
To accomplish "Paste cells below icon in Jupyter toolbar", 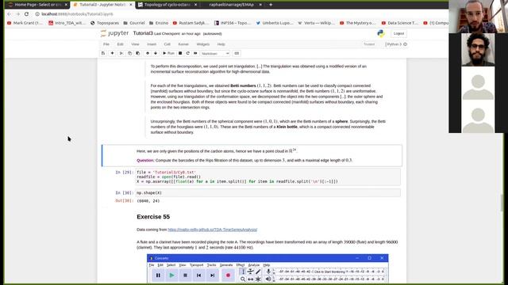I will point(137,53).
